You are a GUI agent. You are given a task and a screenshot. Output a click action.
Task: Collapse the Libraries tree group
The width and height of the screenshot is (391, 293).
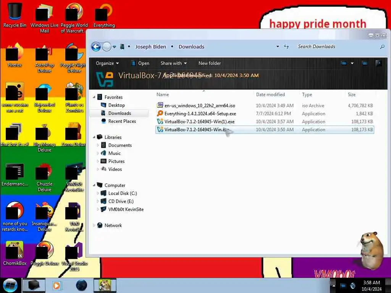(x=94, y=137)
